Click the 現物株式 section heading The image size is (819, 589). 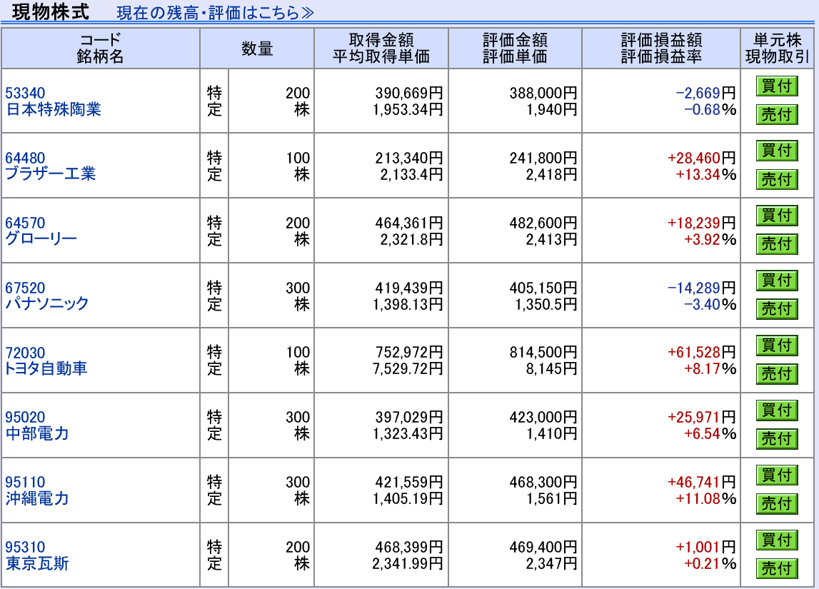pos(51,11)
